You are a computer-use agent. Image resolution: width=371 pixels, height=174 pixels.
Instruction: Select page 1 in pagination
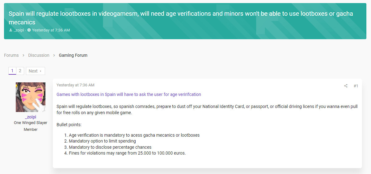[x=12, y=71]
